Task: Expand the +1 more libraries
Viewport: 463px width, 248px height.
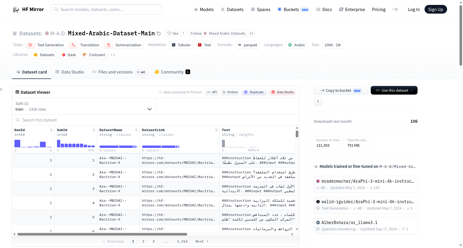Action: 113,55
